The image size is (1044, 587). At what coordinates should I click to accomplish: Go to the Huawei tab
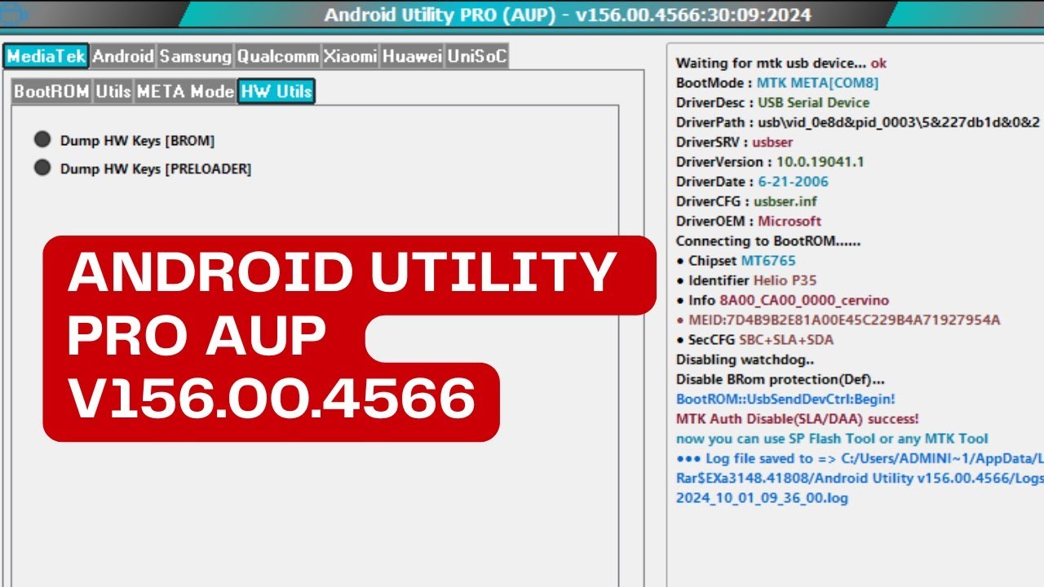pos(412,56)
